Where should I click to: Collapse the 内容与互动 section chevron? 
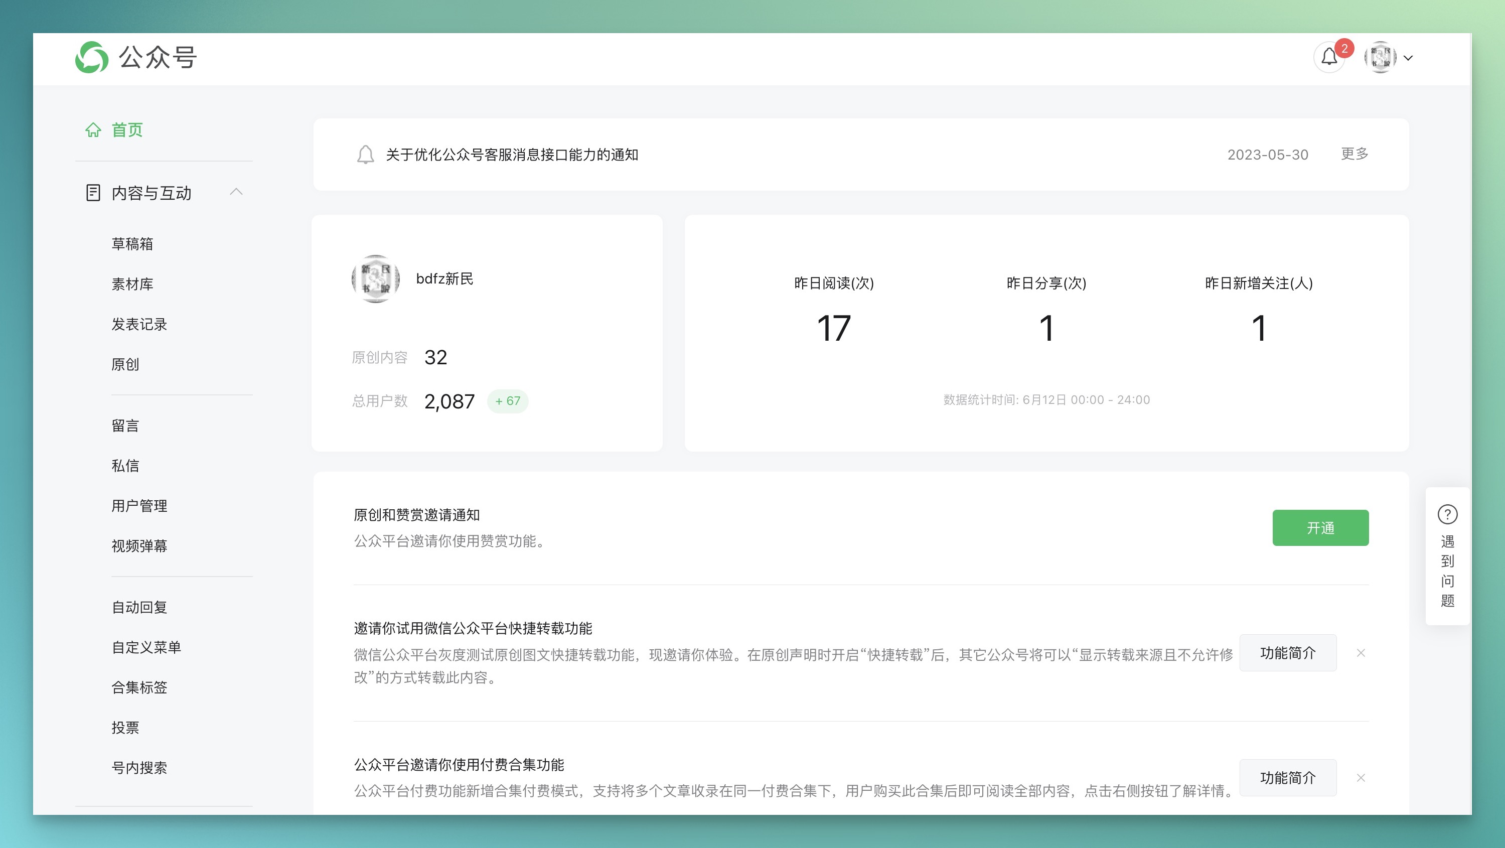pyautogui.click(x=236, y=192)
